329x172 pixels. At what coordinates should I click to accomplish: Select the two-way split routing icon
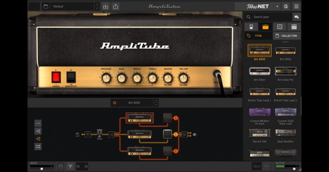[38, 131]
